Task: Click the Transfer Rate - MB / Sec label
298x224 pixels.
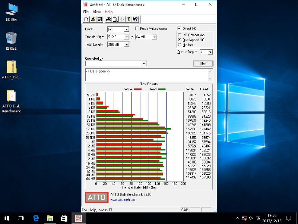Action: click(139, 187)
